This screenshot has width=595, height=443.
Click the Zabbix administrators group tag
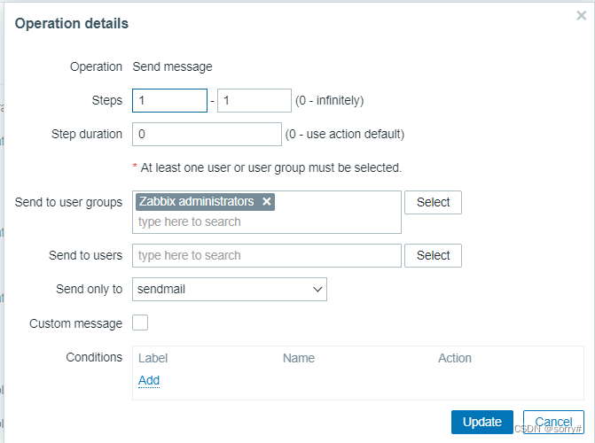(196, 201)
